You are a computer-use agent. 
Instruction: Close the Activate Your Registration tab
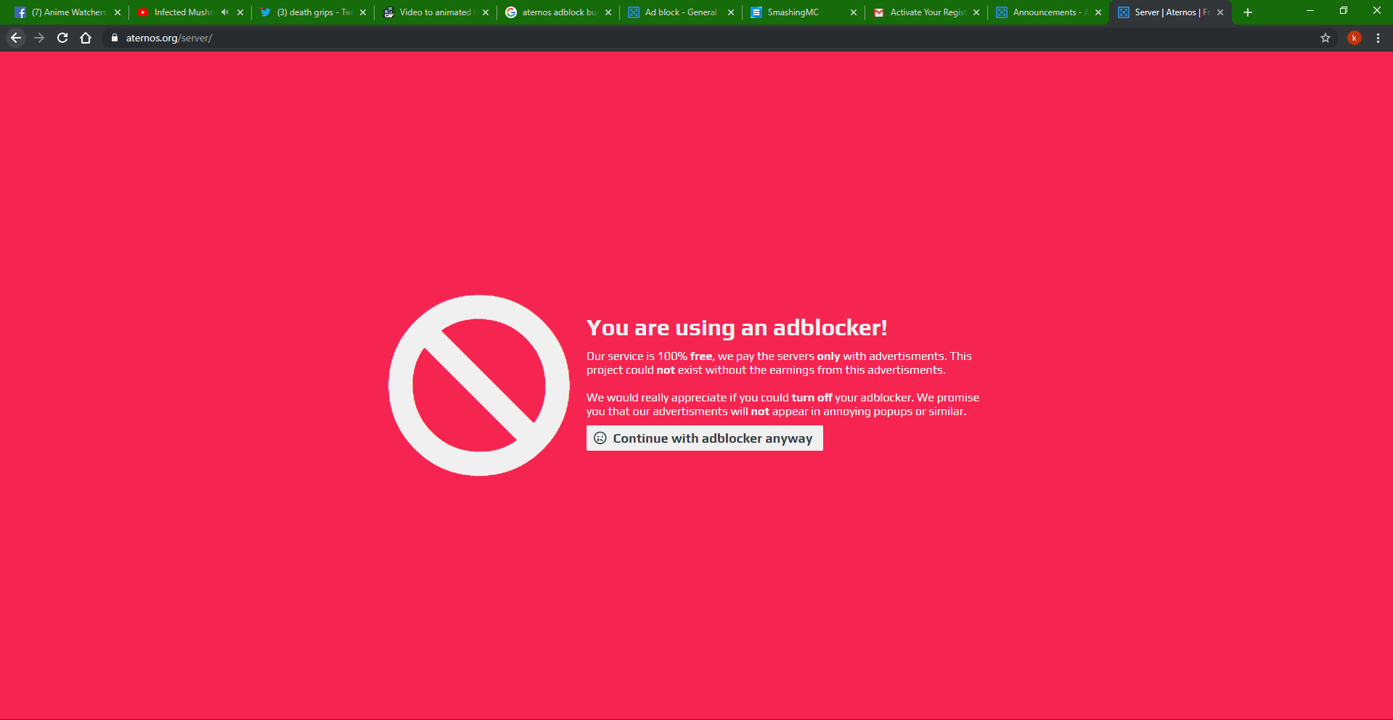976,12
